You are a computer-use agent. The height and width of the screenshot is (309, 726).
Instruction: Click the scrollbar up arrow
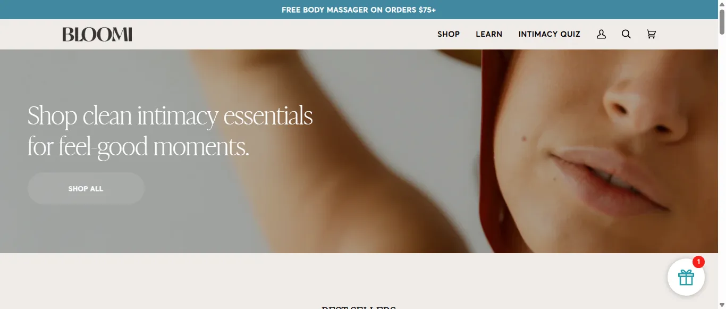[721, 4]
